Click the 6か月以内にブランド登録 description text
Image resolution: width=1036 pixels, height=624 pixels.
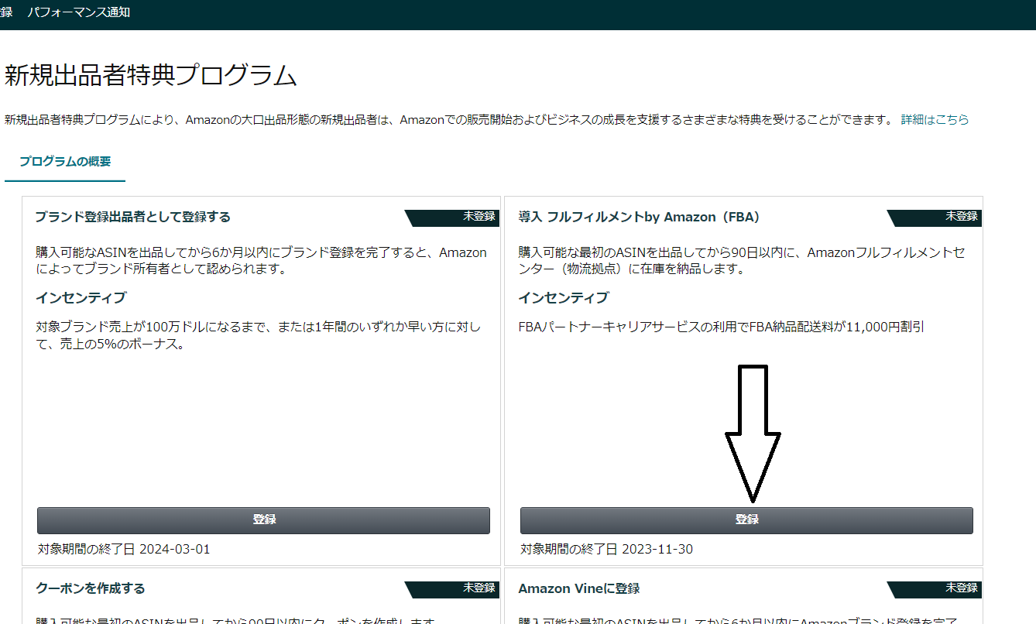tap(262, 261)
